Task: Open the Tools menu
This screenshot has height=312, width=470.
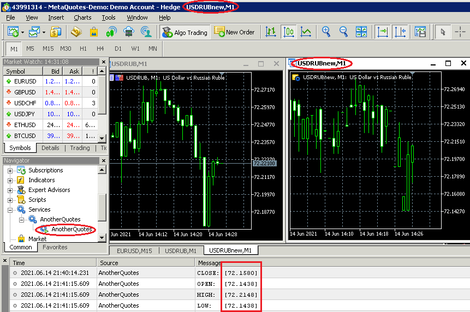Action: pyautogui.click(x=109, y=17)
